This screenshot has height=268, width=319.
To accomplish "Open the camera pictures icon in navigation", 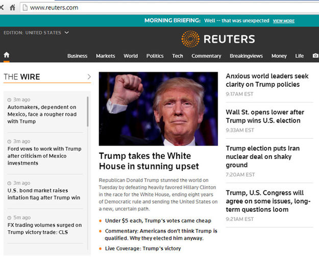I will 315,56.
